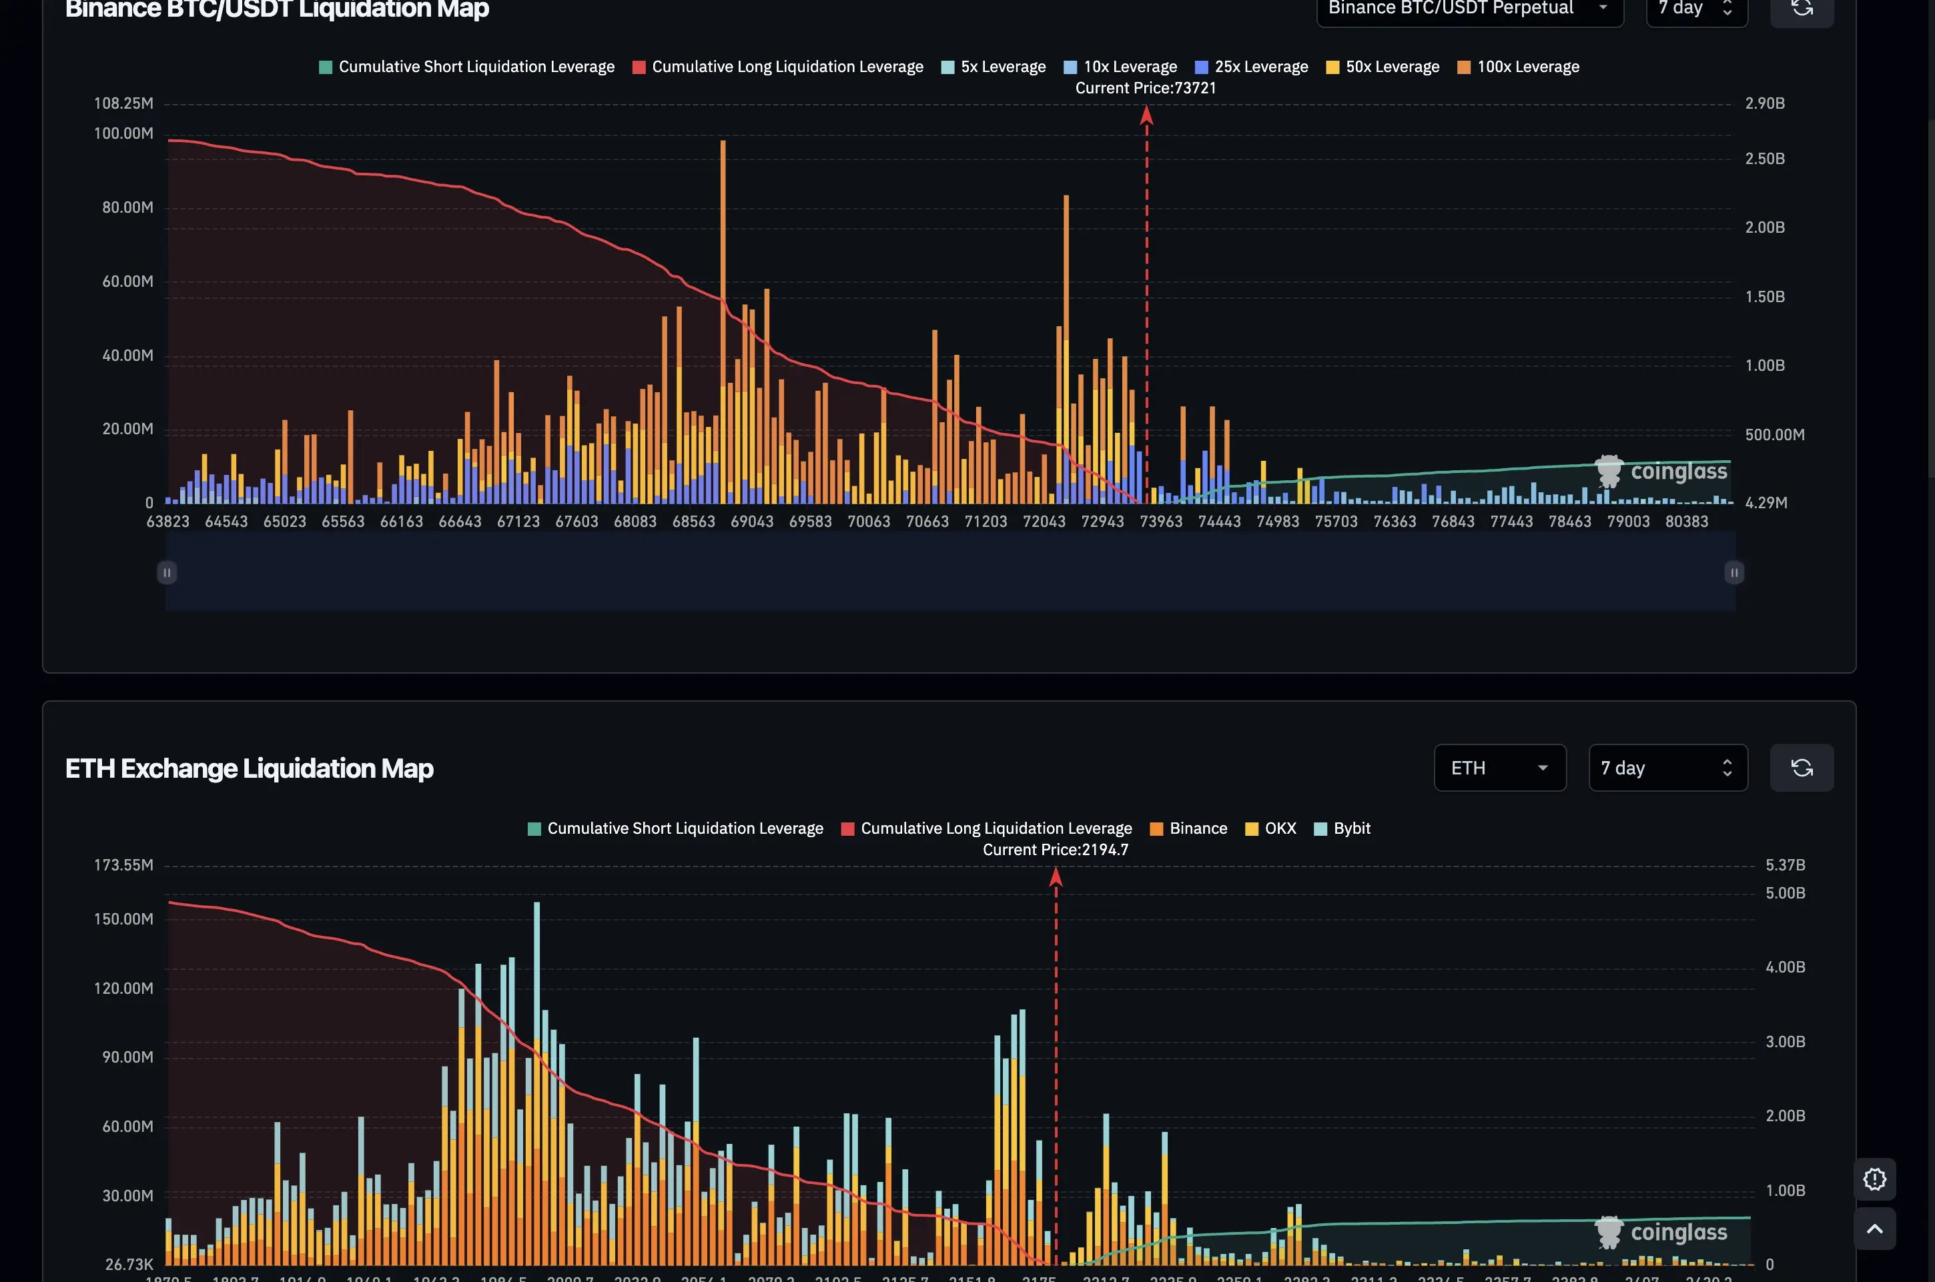Toggle Cumulative Short Liquidation Leverage in BTC legend
This screenshot has width=1935, height=1282.
point(466,67)
